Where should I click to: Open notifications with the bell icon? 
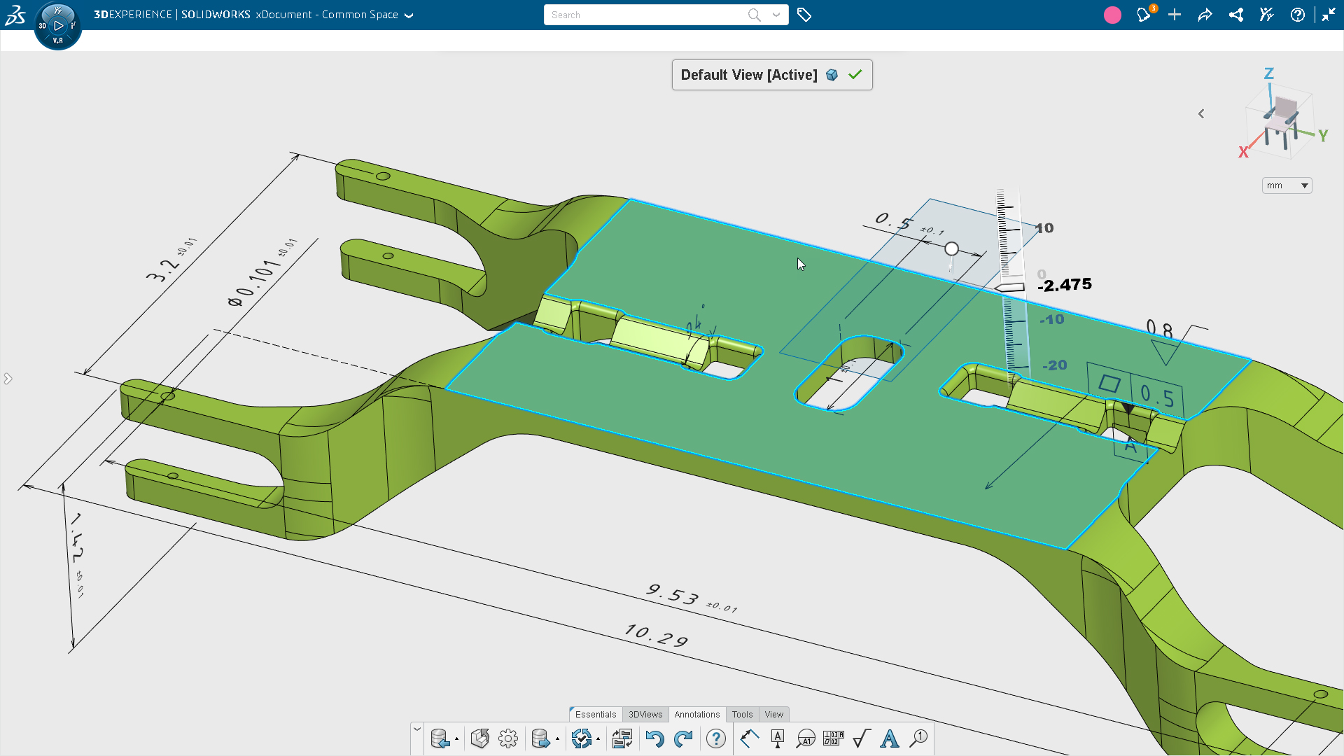click(1144, 14)
